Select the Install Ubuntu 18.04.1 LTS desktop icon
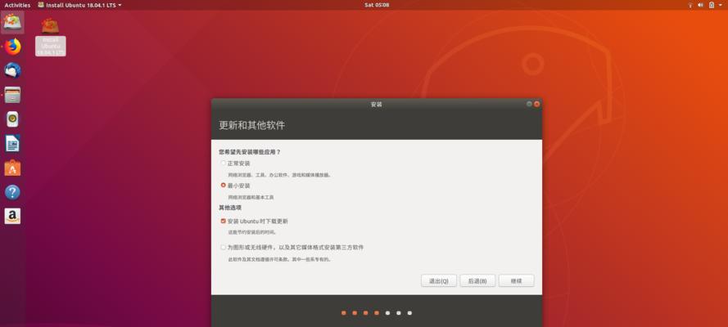 [x=50, y=37]
